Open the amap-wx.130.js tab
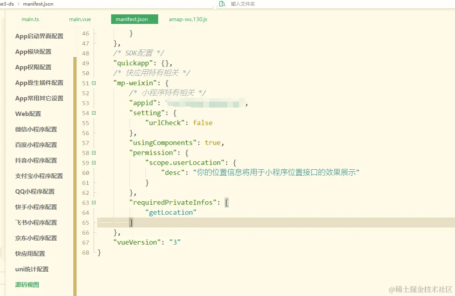 [188, 19]
